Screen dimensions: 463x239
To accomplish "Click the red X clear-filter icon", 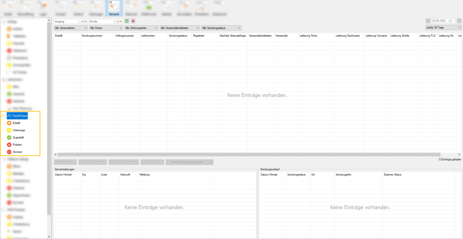I will pyautogui.click(x=133, y=21).
